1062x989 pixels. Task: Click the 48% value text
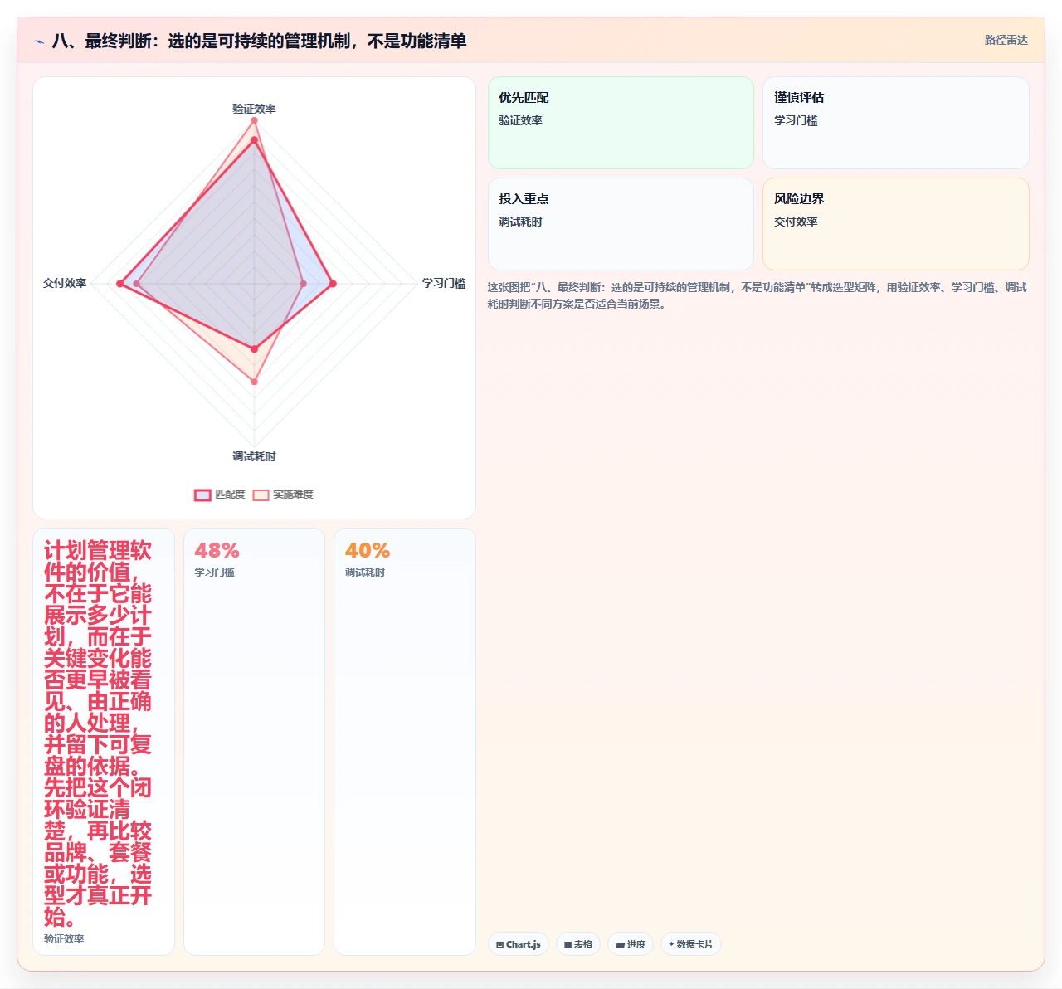click(217, 550)
